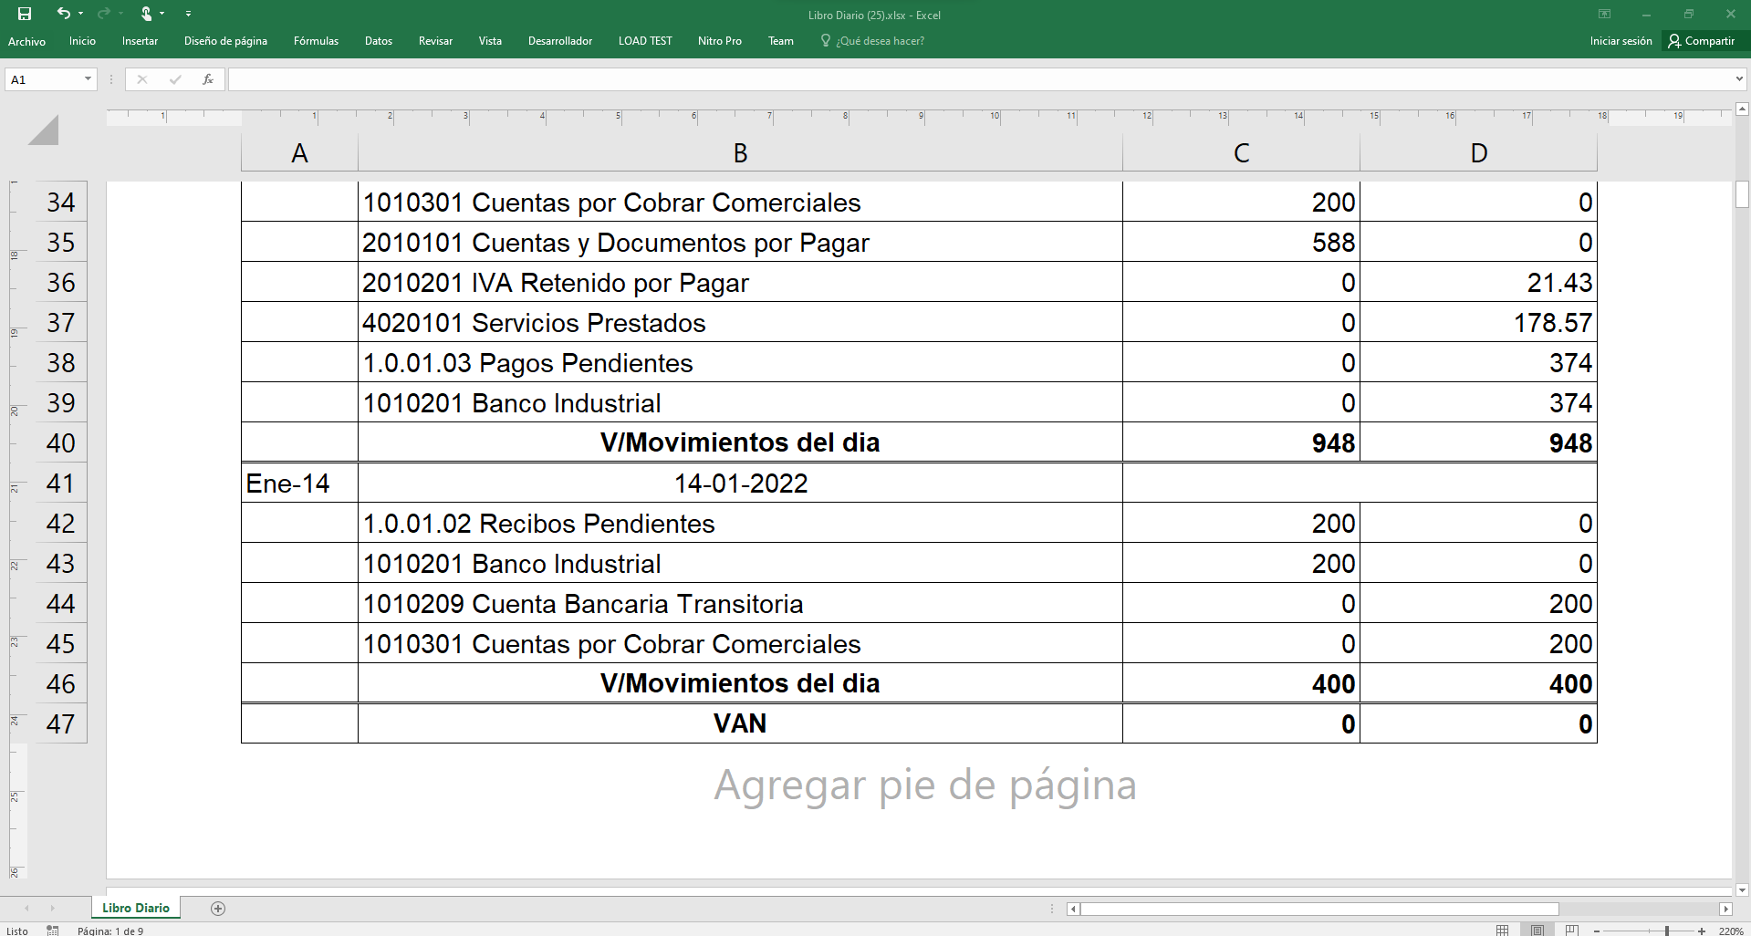
Task: Switch to Normal view in status bar
Action: [x=1502, y=931]
